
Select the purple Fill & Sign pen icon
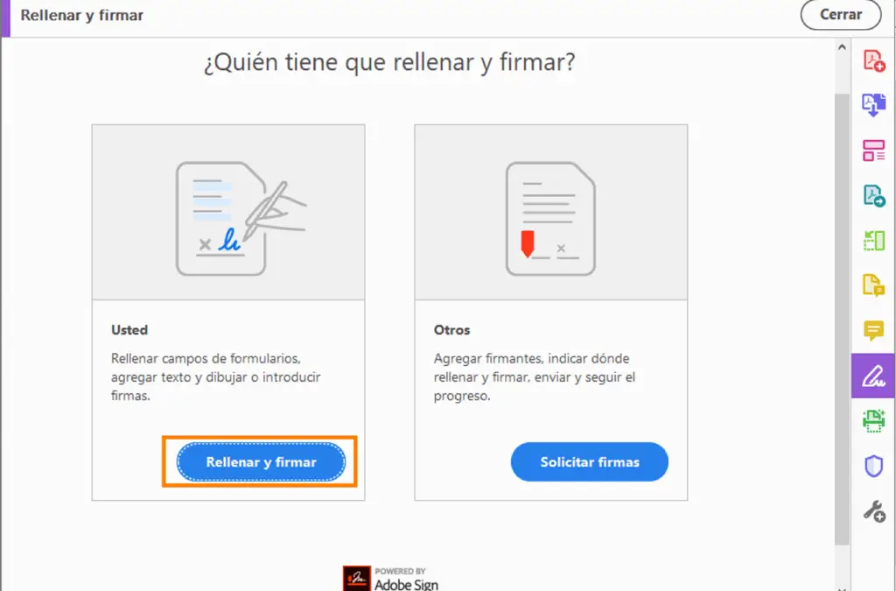pyautogui.click(x=873, y=376)
